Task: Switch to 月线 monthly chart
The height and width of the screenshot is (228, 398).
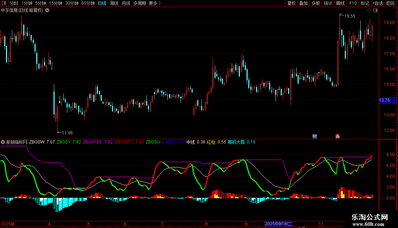Action: [x=126, y=3]
